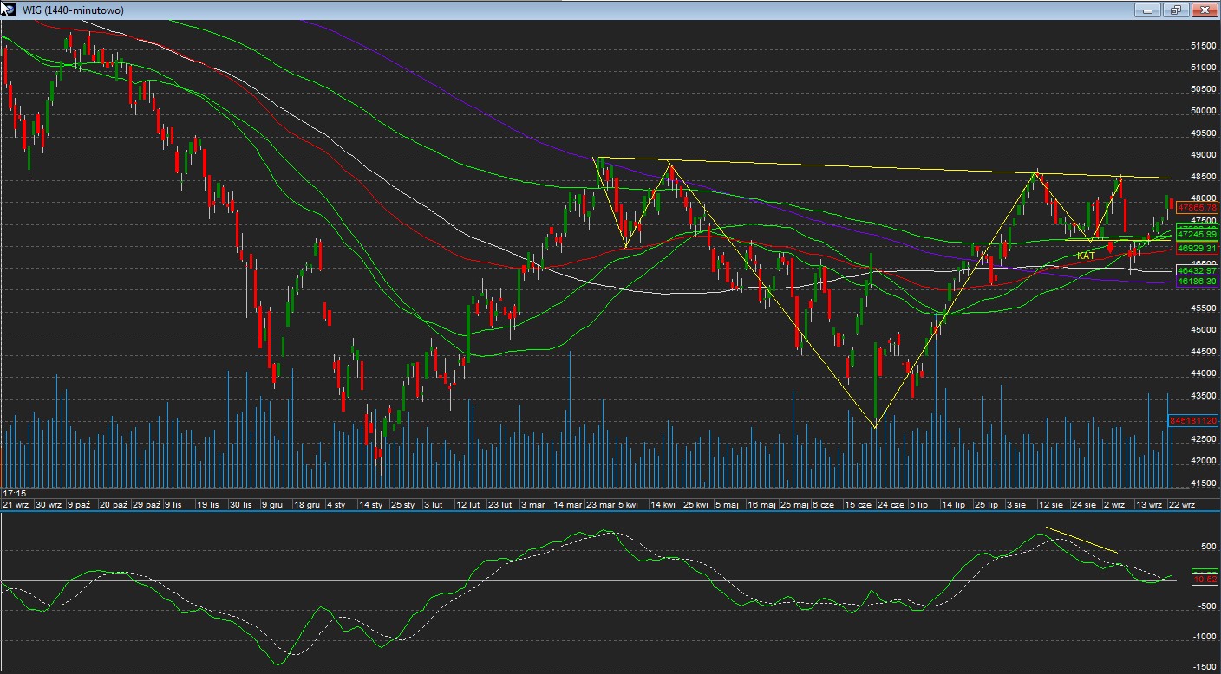
Task: Click the 47865.78 current price label
Action: (1194, 208)
